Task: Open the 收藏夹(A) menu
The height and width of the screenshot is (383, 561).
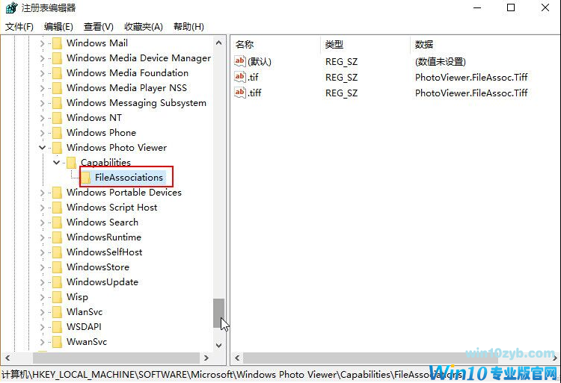Action: (144, 27)
